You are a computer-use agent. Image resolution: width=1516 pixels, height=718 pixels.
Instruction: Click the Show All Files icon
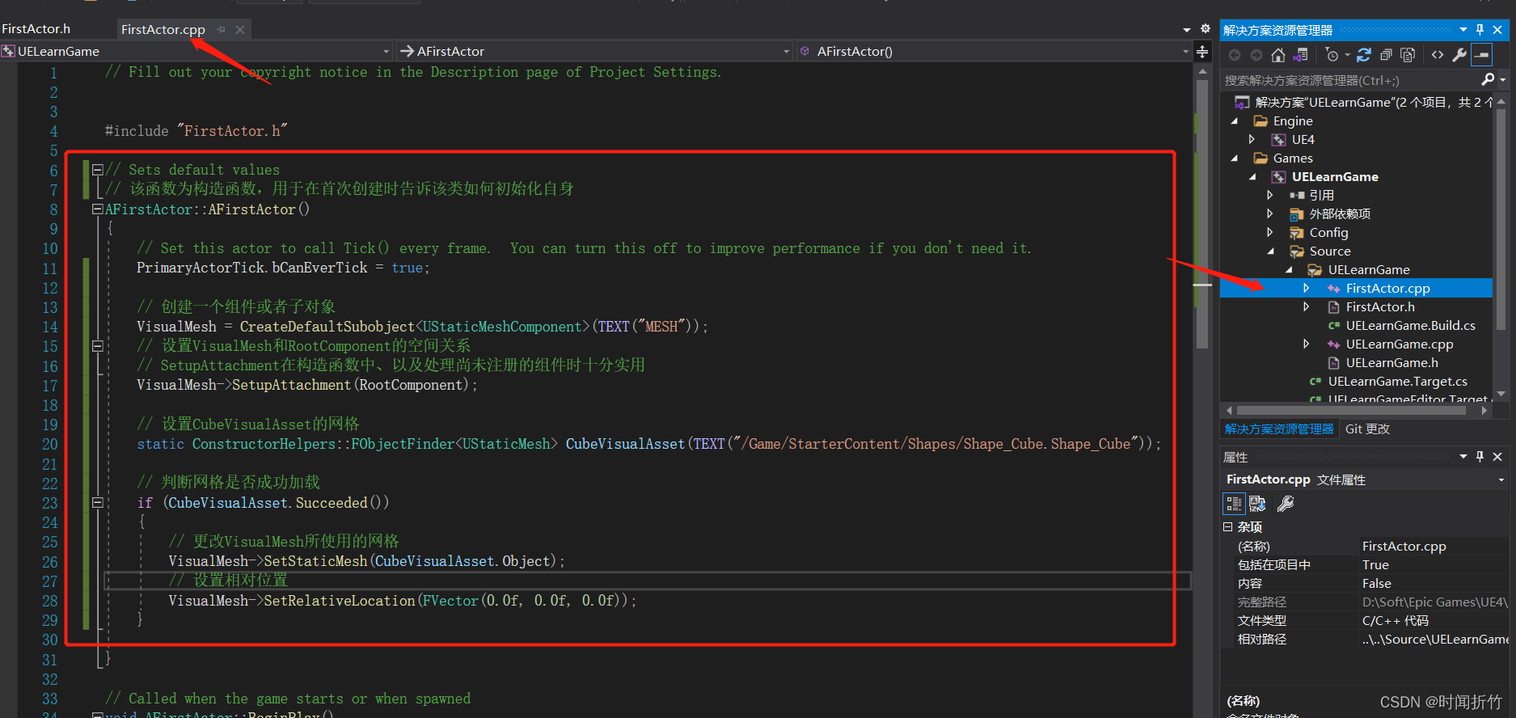1408,55
